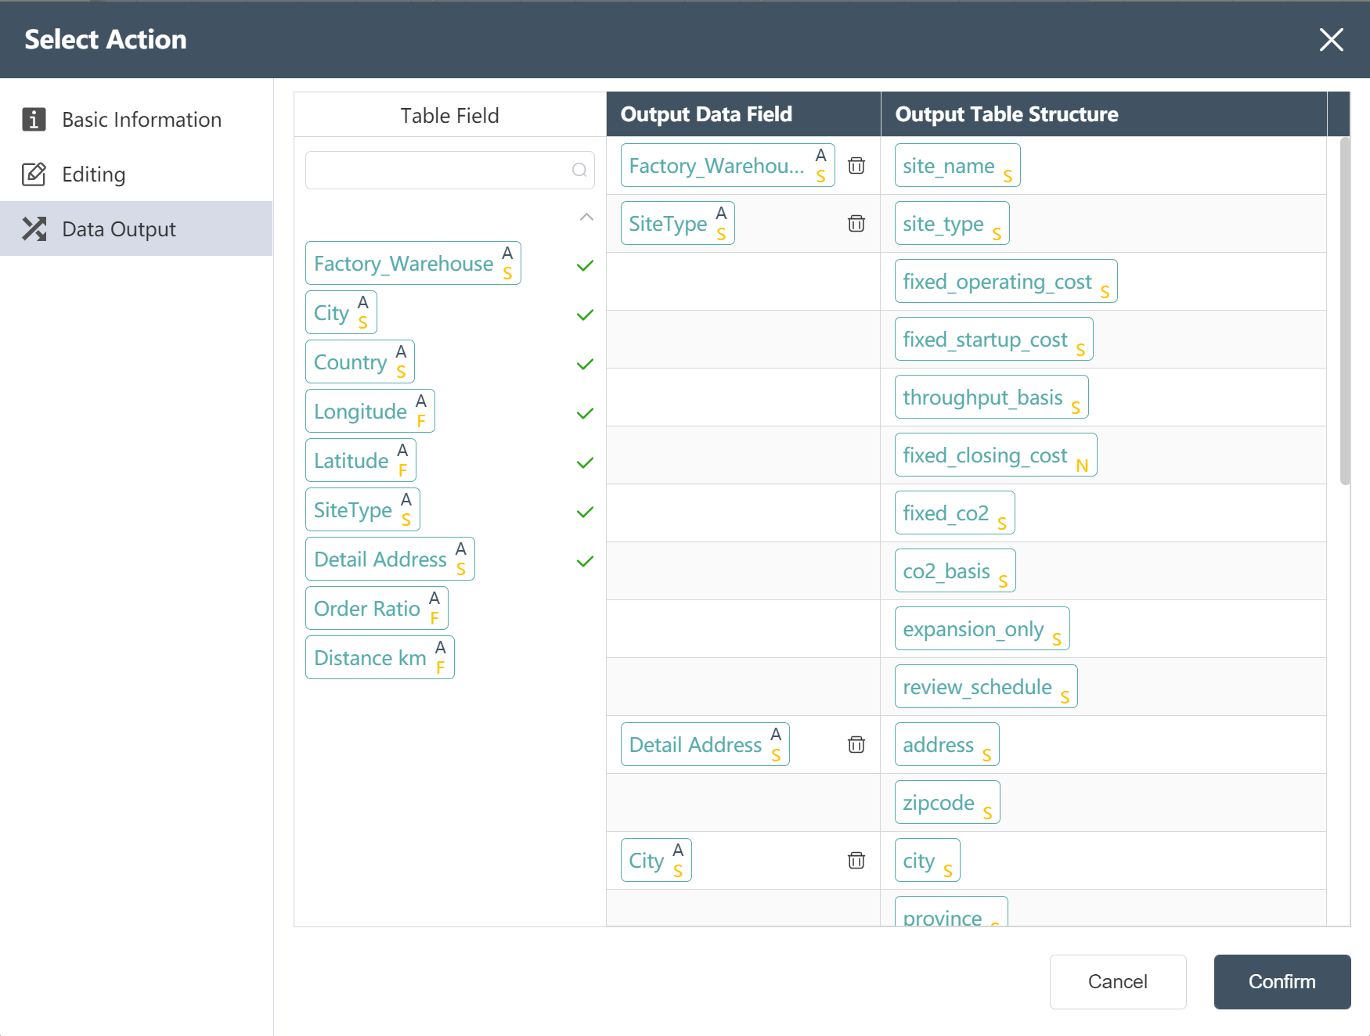Toggle checkmark beside Country table field
This screenshot has width=1370, height=1036.
pyautogui.click(x=585, y=364)
